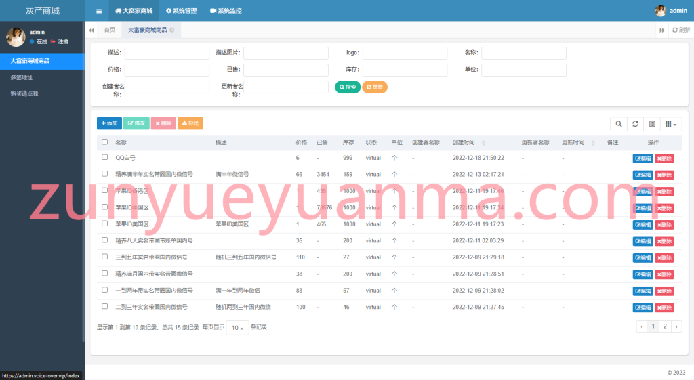This screenshot has width=694, height=380.
Task: Toggle card view icon in table toolbar
Action: (652, 124)
